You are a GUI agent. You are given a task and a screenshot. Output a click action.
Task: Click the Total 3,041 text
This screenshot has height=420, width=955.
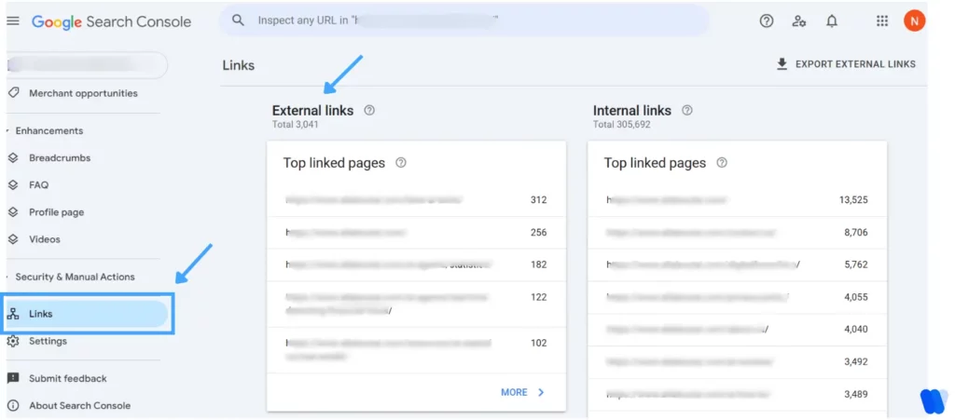pos(295,125)
